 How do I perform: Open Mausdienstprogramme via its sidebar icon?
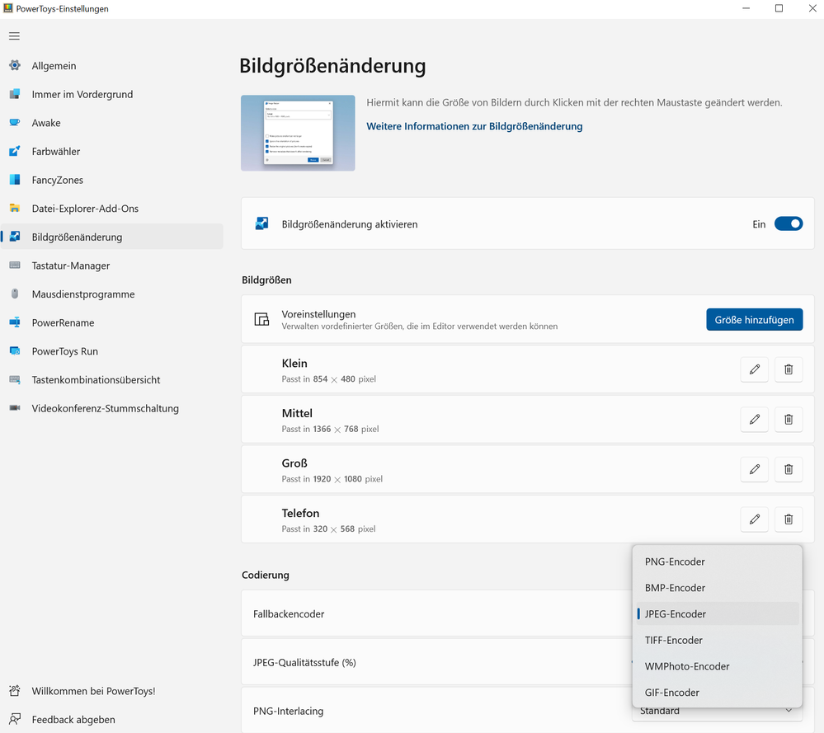pos(15,294)
